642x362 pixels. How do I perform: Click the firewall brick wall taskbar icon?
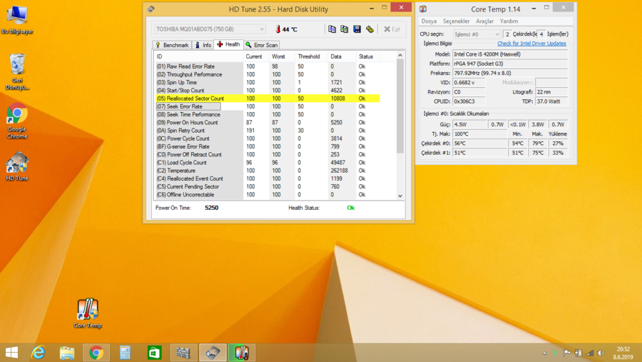(183, 353)
